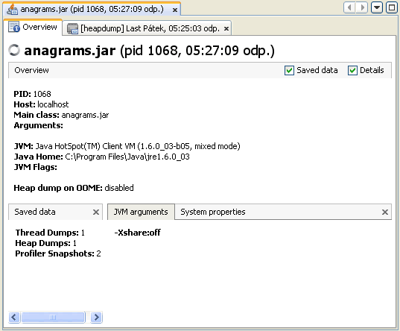
Task: Close the details panel with X
Action: 385,212
